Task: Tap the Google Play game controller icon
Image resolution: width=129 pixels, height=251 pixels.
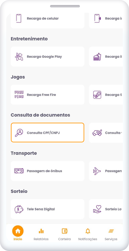Action: click(x=19, y=57)
